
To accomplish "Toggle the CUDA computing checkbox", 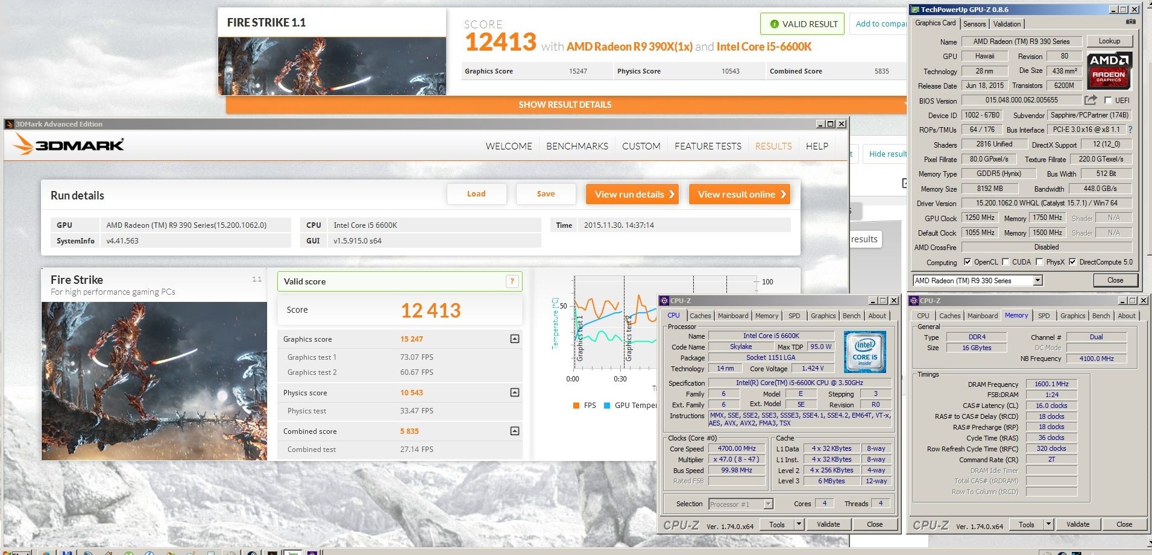I will 1006,262.
